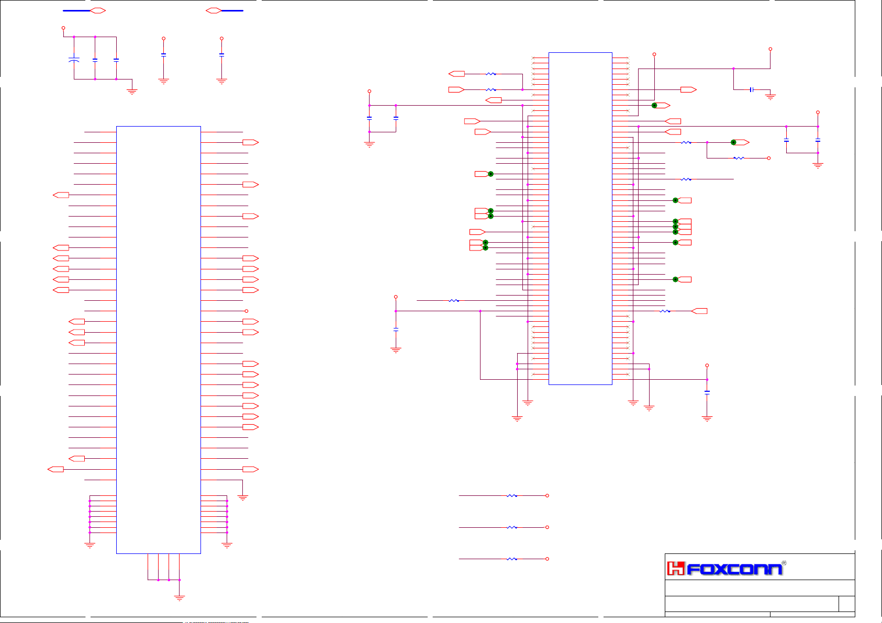
Task: Click the topmost green test-point marker right of chip
Action: [654, 105]
